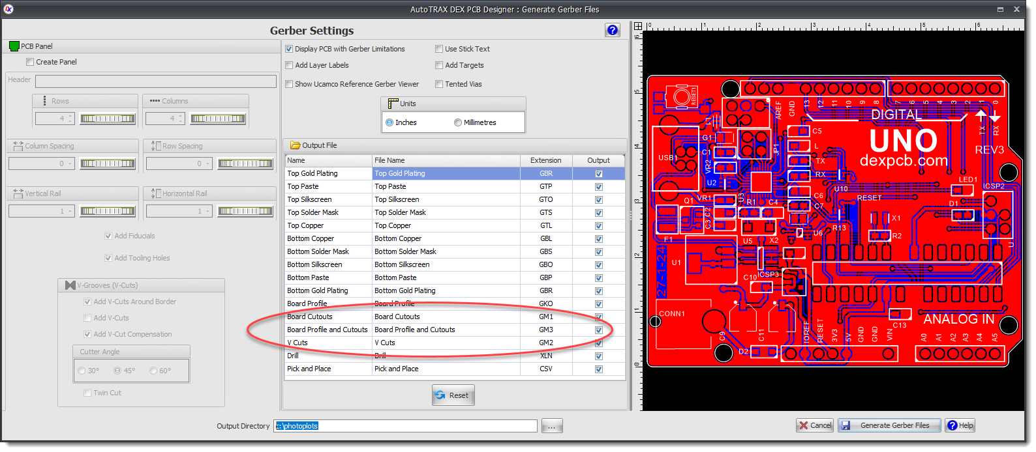1036x452 pixels.
Task: Expand the Horizontal Rail dropdown
Action: (x=208, y=211)
